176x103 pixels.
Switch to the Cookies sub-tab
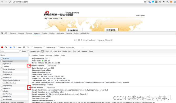56,55
